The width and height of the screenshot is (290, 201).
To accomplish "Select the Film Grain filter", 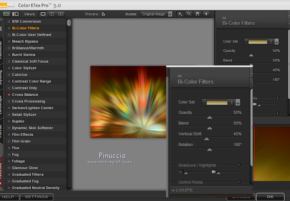I will 21,141.
